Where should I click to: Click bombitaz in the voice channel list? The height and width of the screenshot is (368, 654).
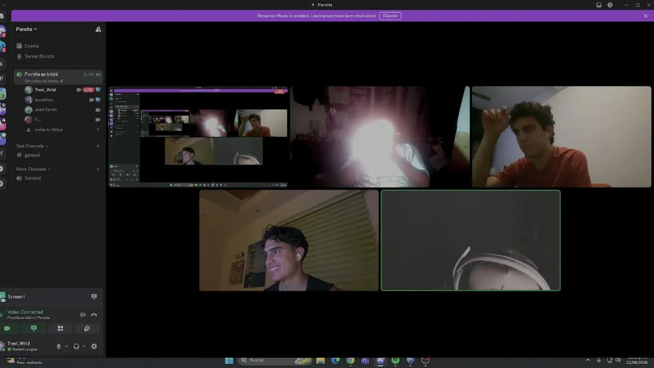click(44, 100)
